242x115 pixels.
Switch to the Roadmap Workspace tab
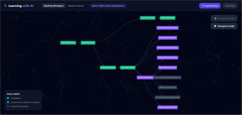[x=54, y=6]
